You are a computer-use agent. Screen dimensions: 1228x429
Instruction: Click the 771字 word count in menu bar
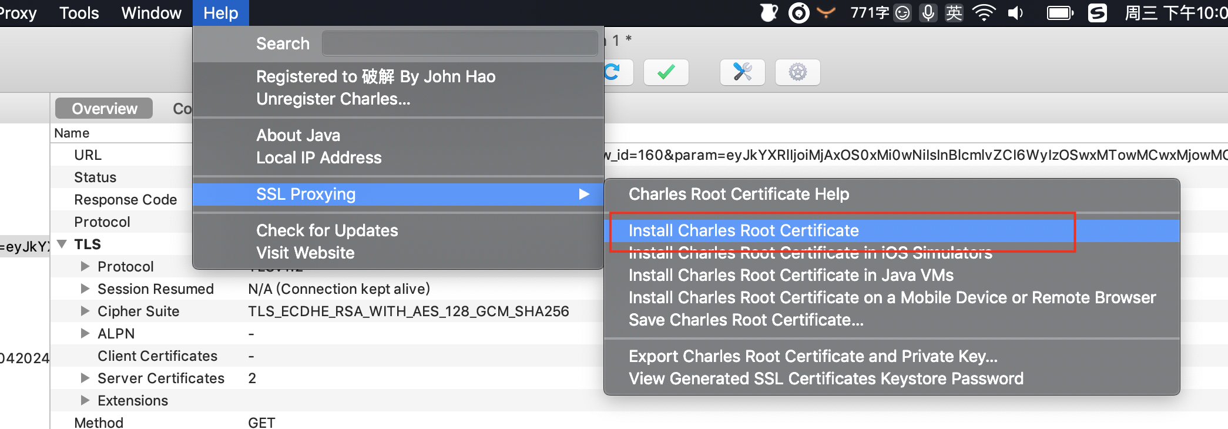click(x=870, y=13)
